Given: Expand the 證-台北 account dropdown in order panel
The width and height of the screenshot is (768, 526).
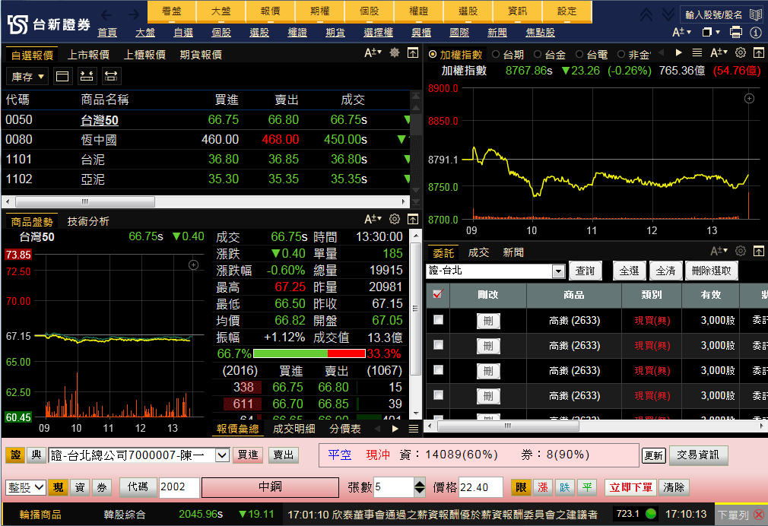Looking at the screenshot, I should click(559, 271).
